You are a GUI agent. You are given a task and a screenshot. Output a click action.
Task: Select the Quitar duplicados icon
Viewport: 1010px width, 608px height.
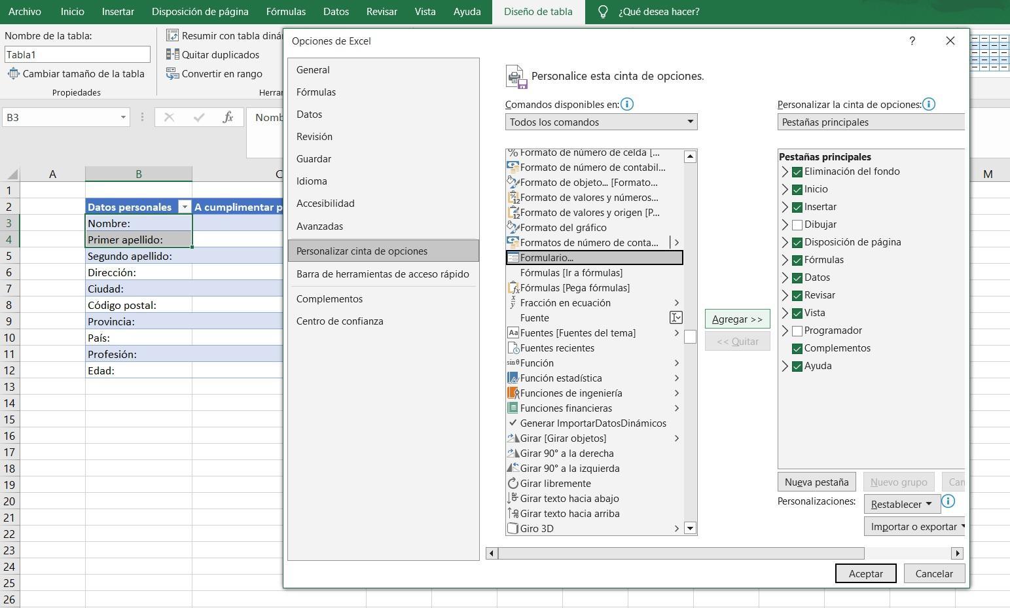(173, 55)
